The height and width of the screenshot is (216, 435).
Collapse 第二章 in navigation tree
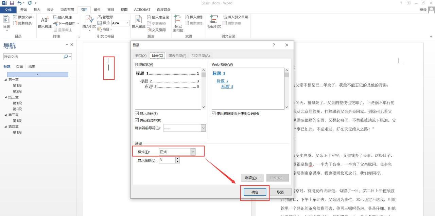click(6, 97)
